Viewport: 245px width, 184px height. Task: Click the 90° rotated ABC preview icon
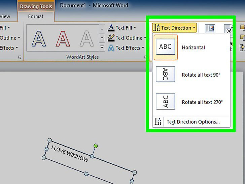(166, 74)
